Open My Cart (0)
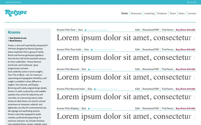The image size is (201, 125). coord(192,2)
